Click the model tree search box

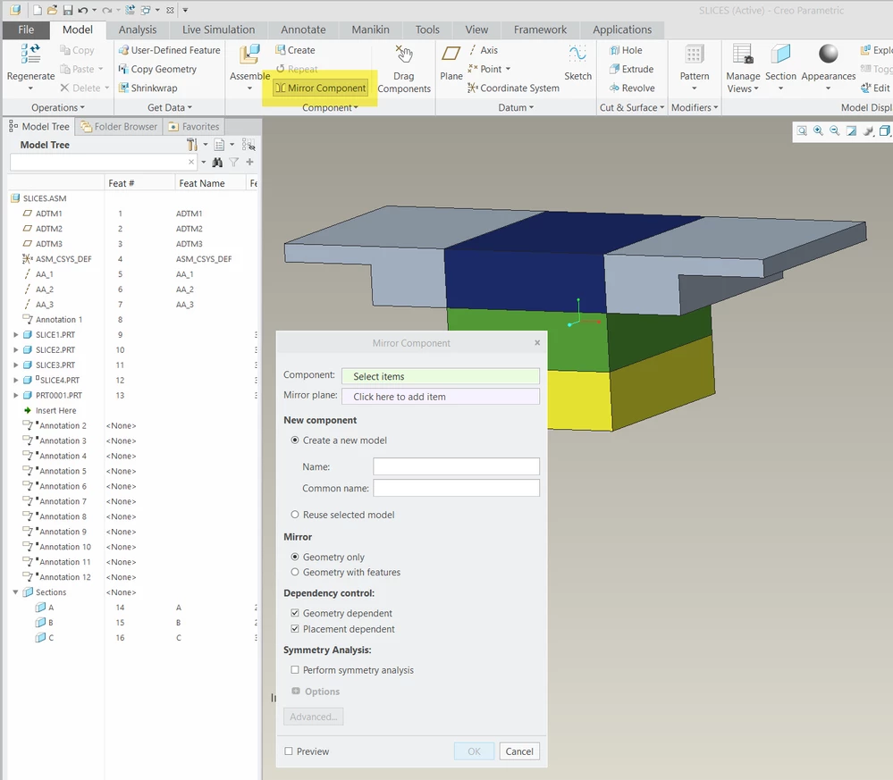[103, 163]
